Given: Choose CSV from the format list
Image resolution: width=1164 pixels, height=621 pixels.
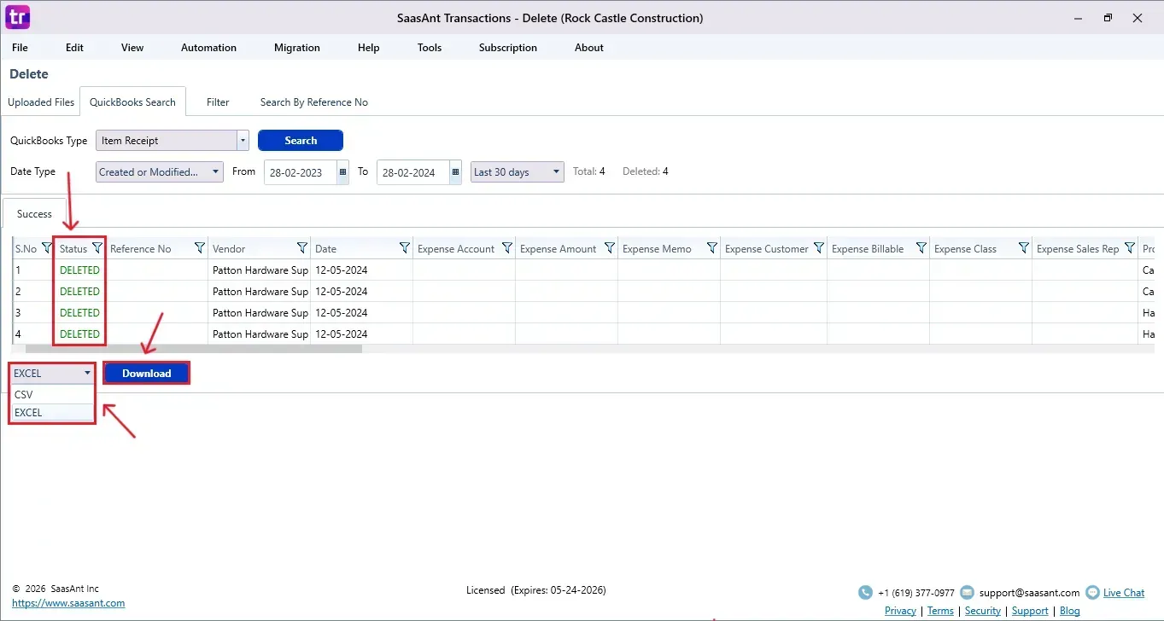Looking at the screenshot, I should 51,395.
